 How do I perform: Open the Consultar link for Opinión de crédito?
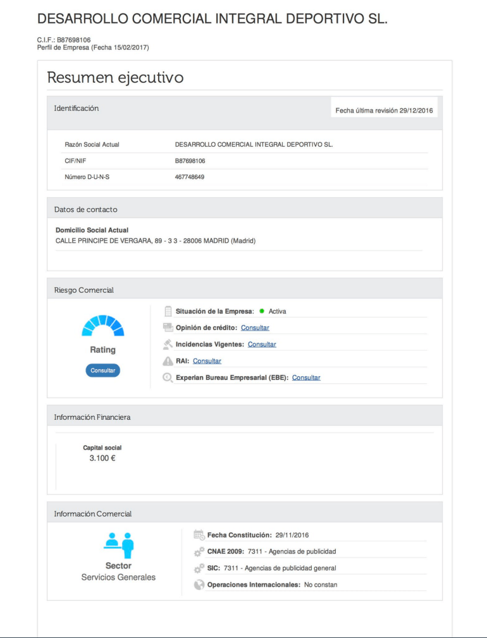click(255, 328)
